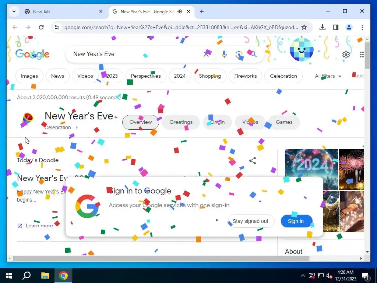Open the Chrome profile avatar
Viewport: 377px width, 283px height.
pyautogui.click(x=349, y=27)
